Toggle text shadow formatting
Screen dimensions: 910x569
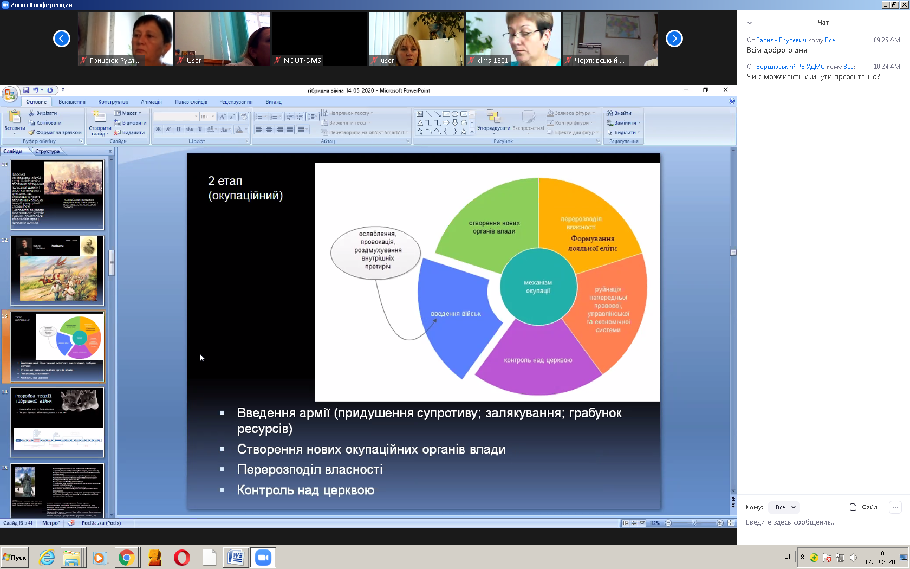coord(200,130)
